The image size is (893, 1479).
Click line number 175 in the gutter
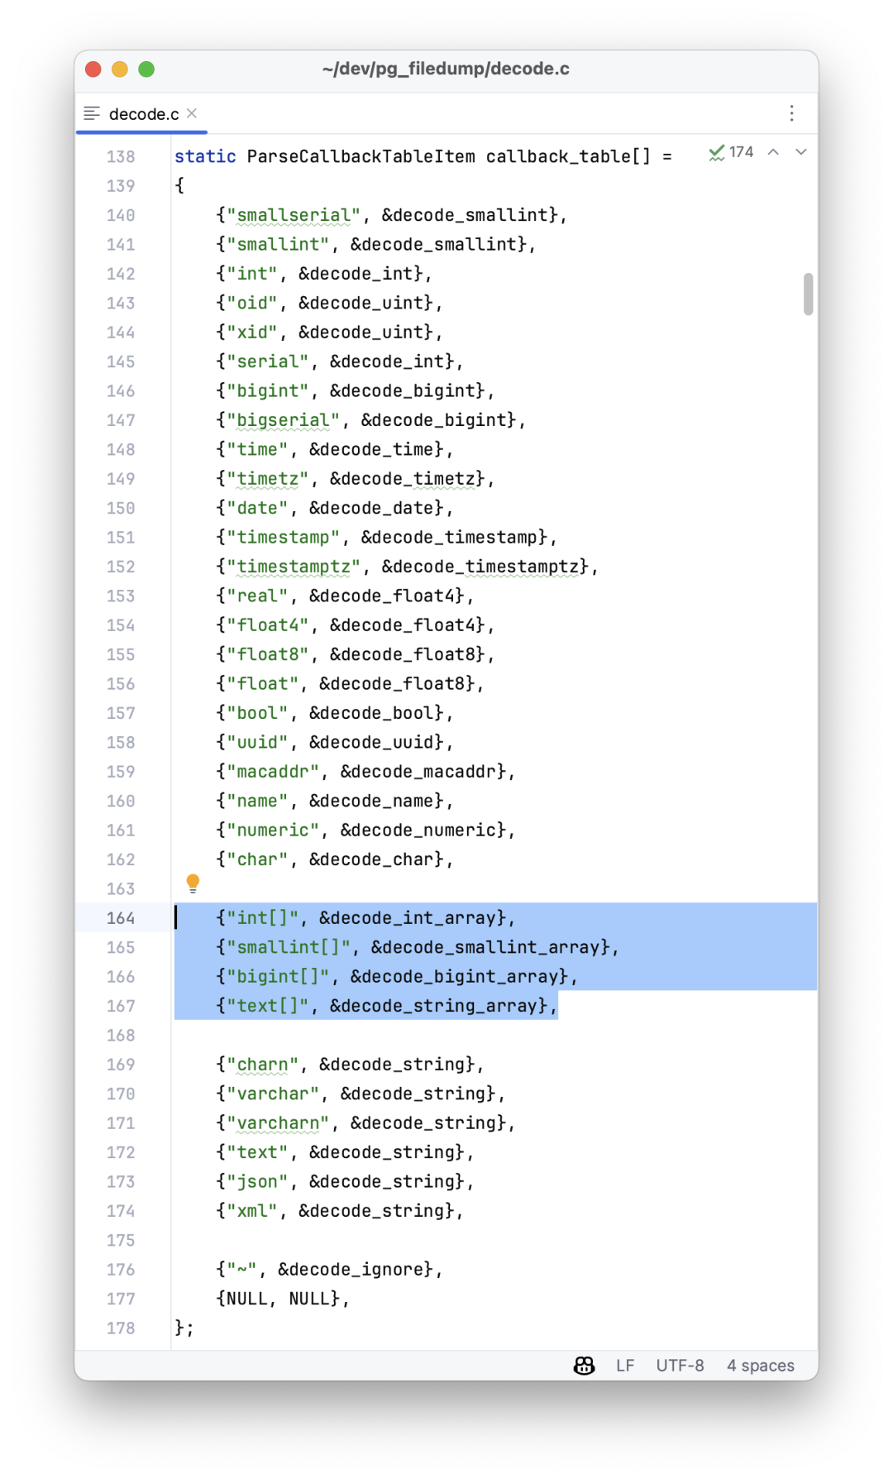[x=121, y=1241]
